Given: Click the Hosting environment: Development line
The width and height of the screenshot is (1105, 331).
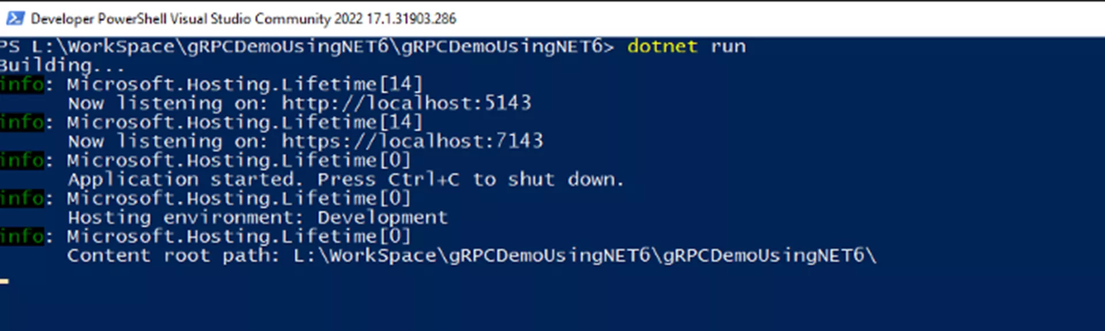Looking at the screenshot, I should tap(257, 218).
